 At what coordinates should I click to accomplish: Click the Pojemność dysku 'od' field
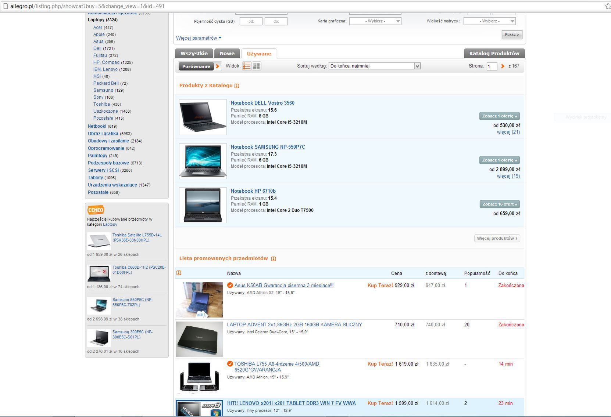[x=251, y=21]
